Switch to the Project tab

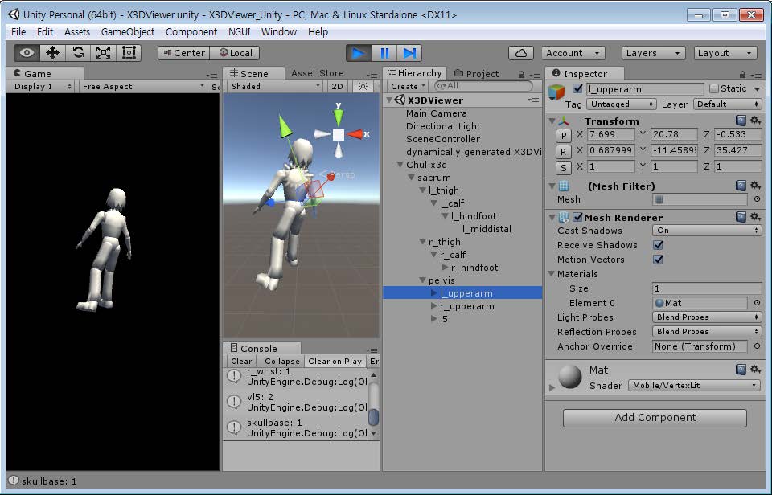[476, 73]
